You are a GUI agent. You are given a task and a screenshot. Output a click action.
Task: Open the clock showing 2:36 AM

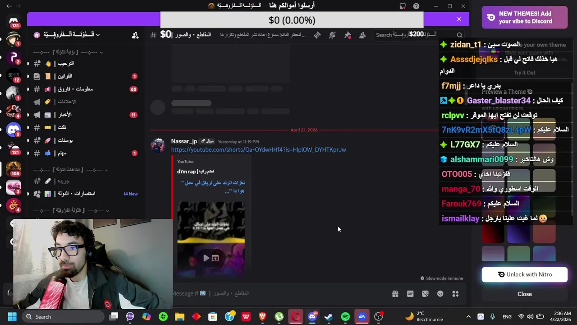tap(561, 316)
